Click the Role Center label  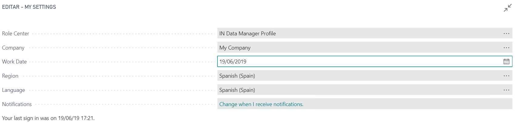point(16,34)
